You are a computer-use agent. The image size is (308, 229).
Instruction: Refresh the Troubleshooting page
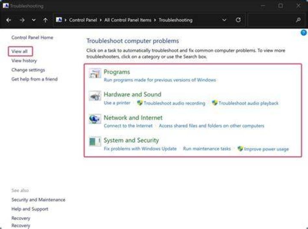tap(238, 20)
